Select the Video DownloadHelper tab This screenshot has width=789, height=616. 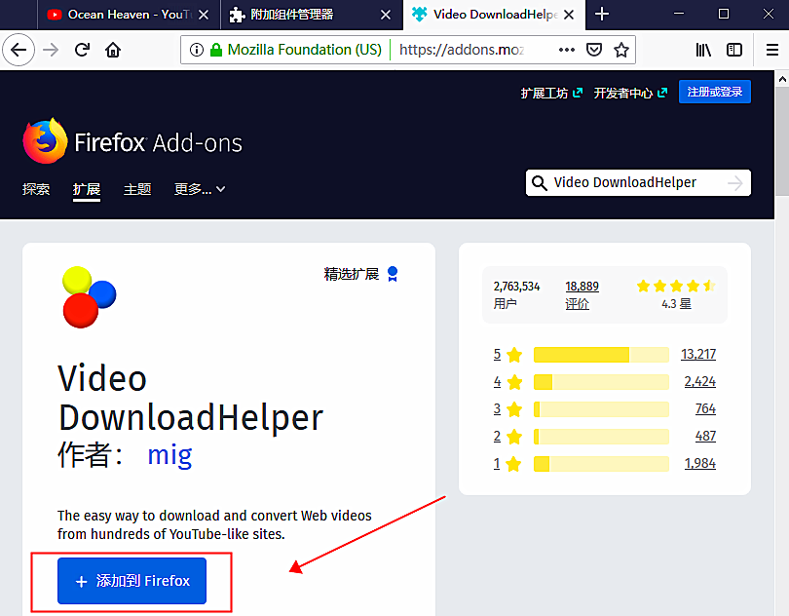[494, 15]
